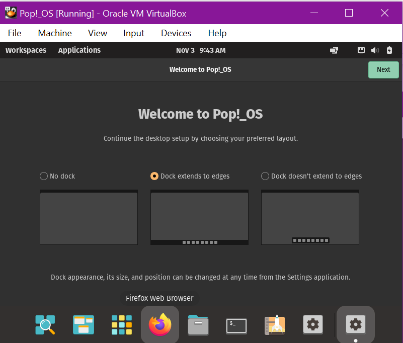403x343 pixels.
Task: Click the Dock doesn't extend to edges preview
Action: pyautogui.click(x=310, y=217)
